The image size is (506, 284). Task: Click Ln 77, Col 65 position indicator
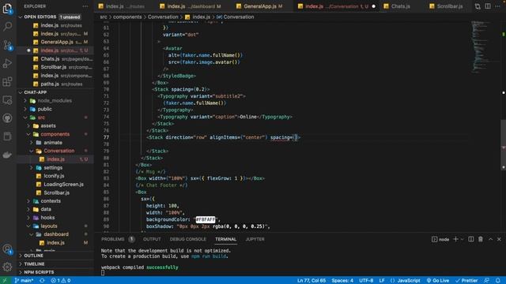click(x=312, y=281)
